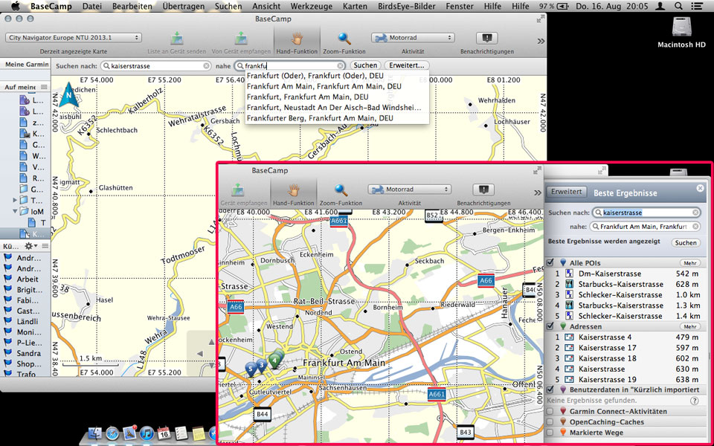Click the Erweitert button in results panel
The height and width of the screenshot is (446, 714).
click(x=567, y=192)
